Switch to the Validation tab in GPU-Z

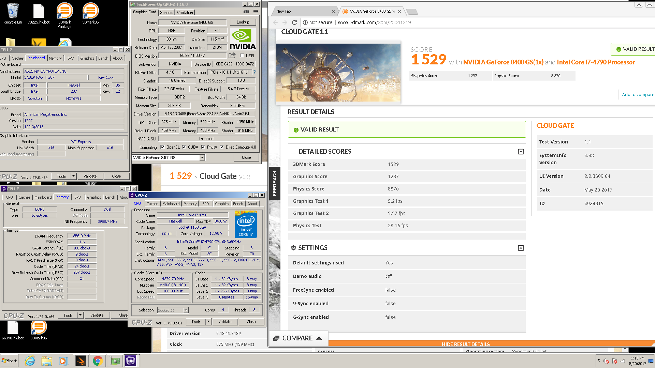tap(185, 12)
